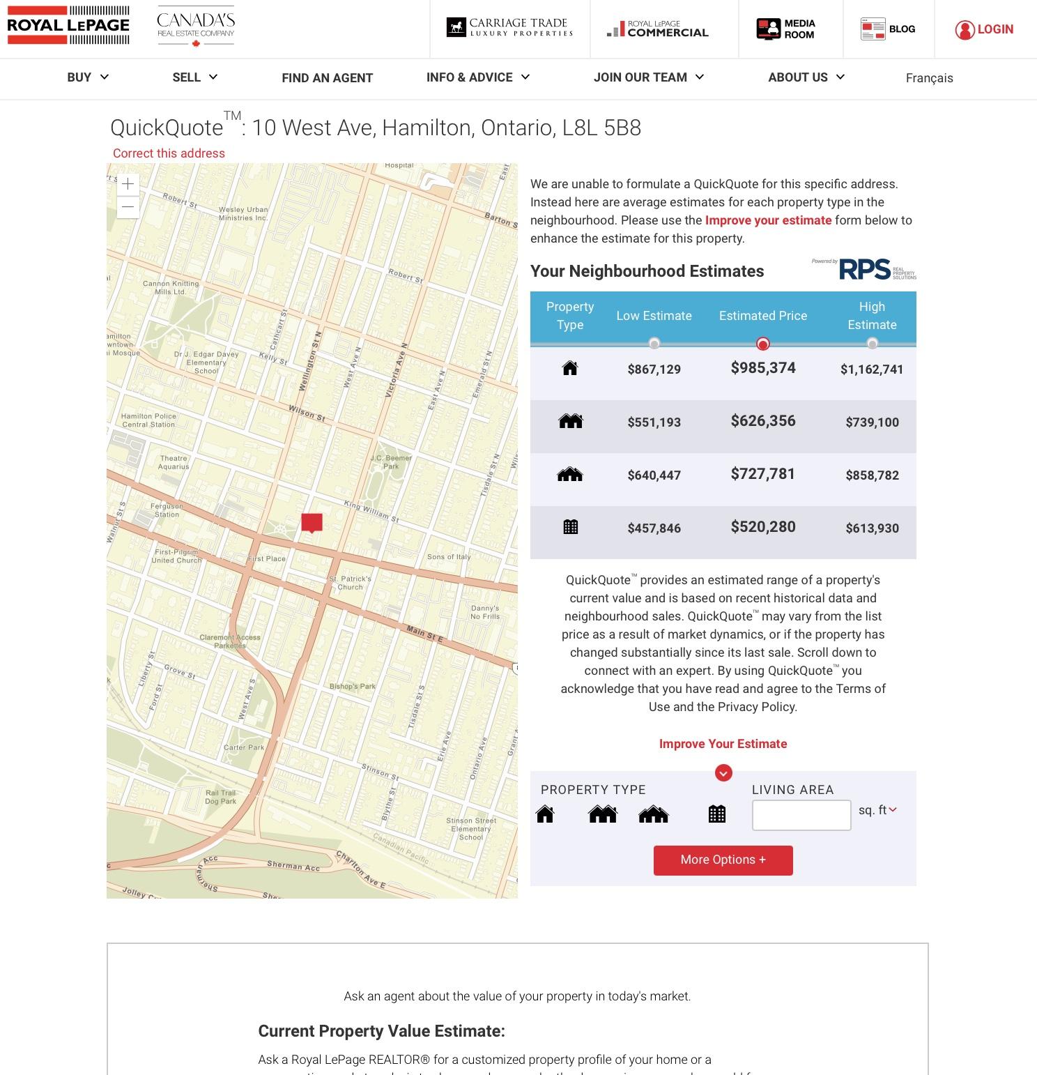Click Hamilton Police Central Station map label
1037x1075 pixels.
[148, 420]
